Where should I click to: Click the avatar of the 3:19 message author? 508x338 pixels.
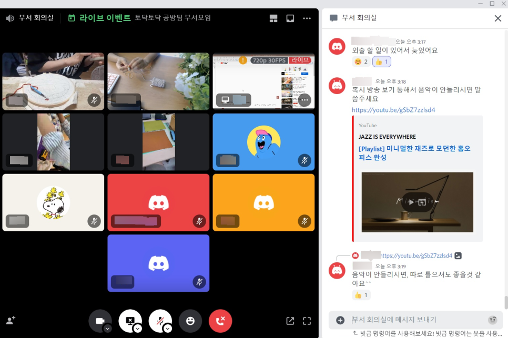[337, 271]
